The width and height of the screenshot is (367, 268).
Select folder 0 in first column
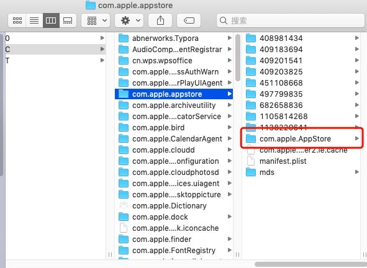(x=55, y=38)
